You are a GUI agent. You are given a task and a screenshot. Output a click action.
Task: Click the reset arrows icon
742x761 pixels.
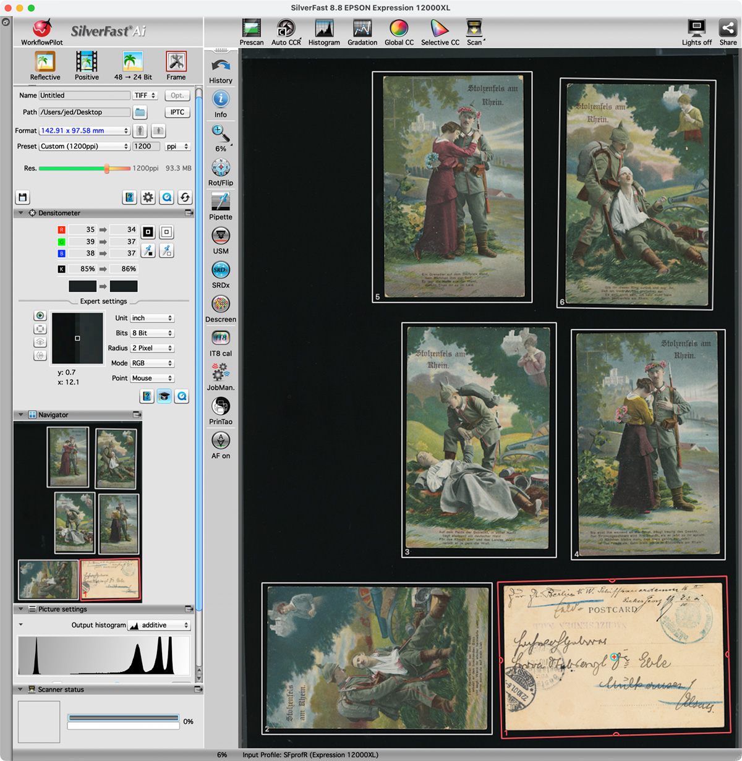coord(185,197)
